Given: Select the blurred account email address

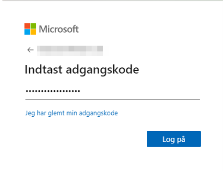Looking at the screenshot, I should [x=70, y=51].
